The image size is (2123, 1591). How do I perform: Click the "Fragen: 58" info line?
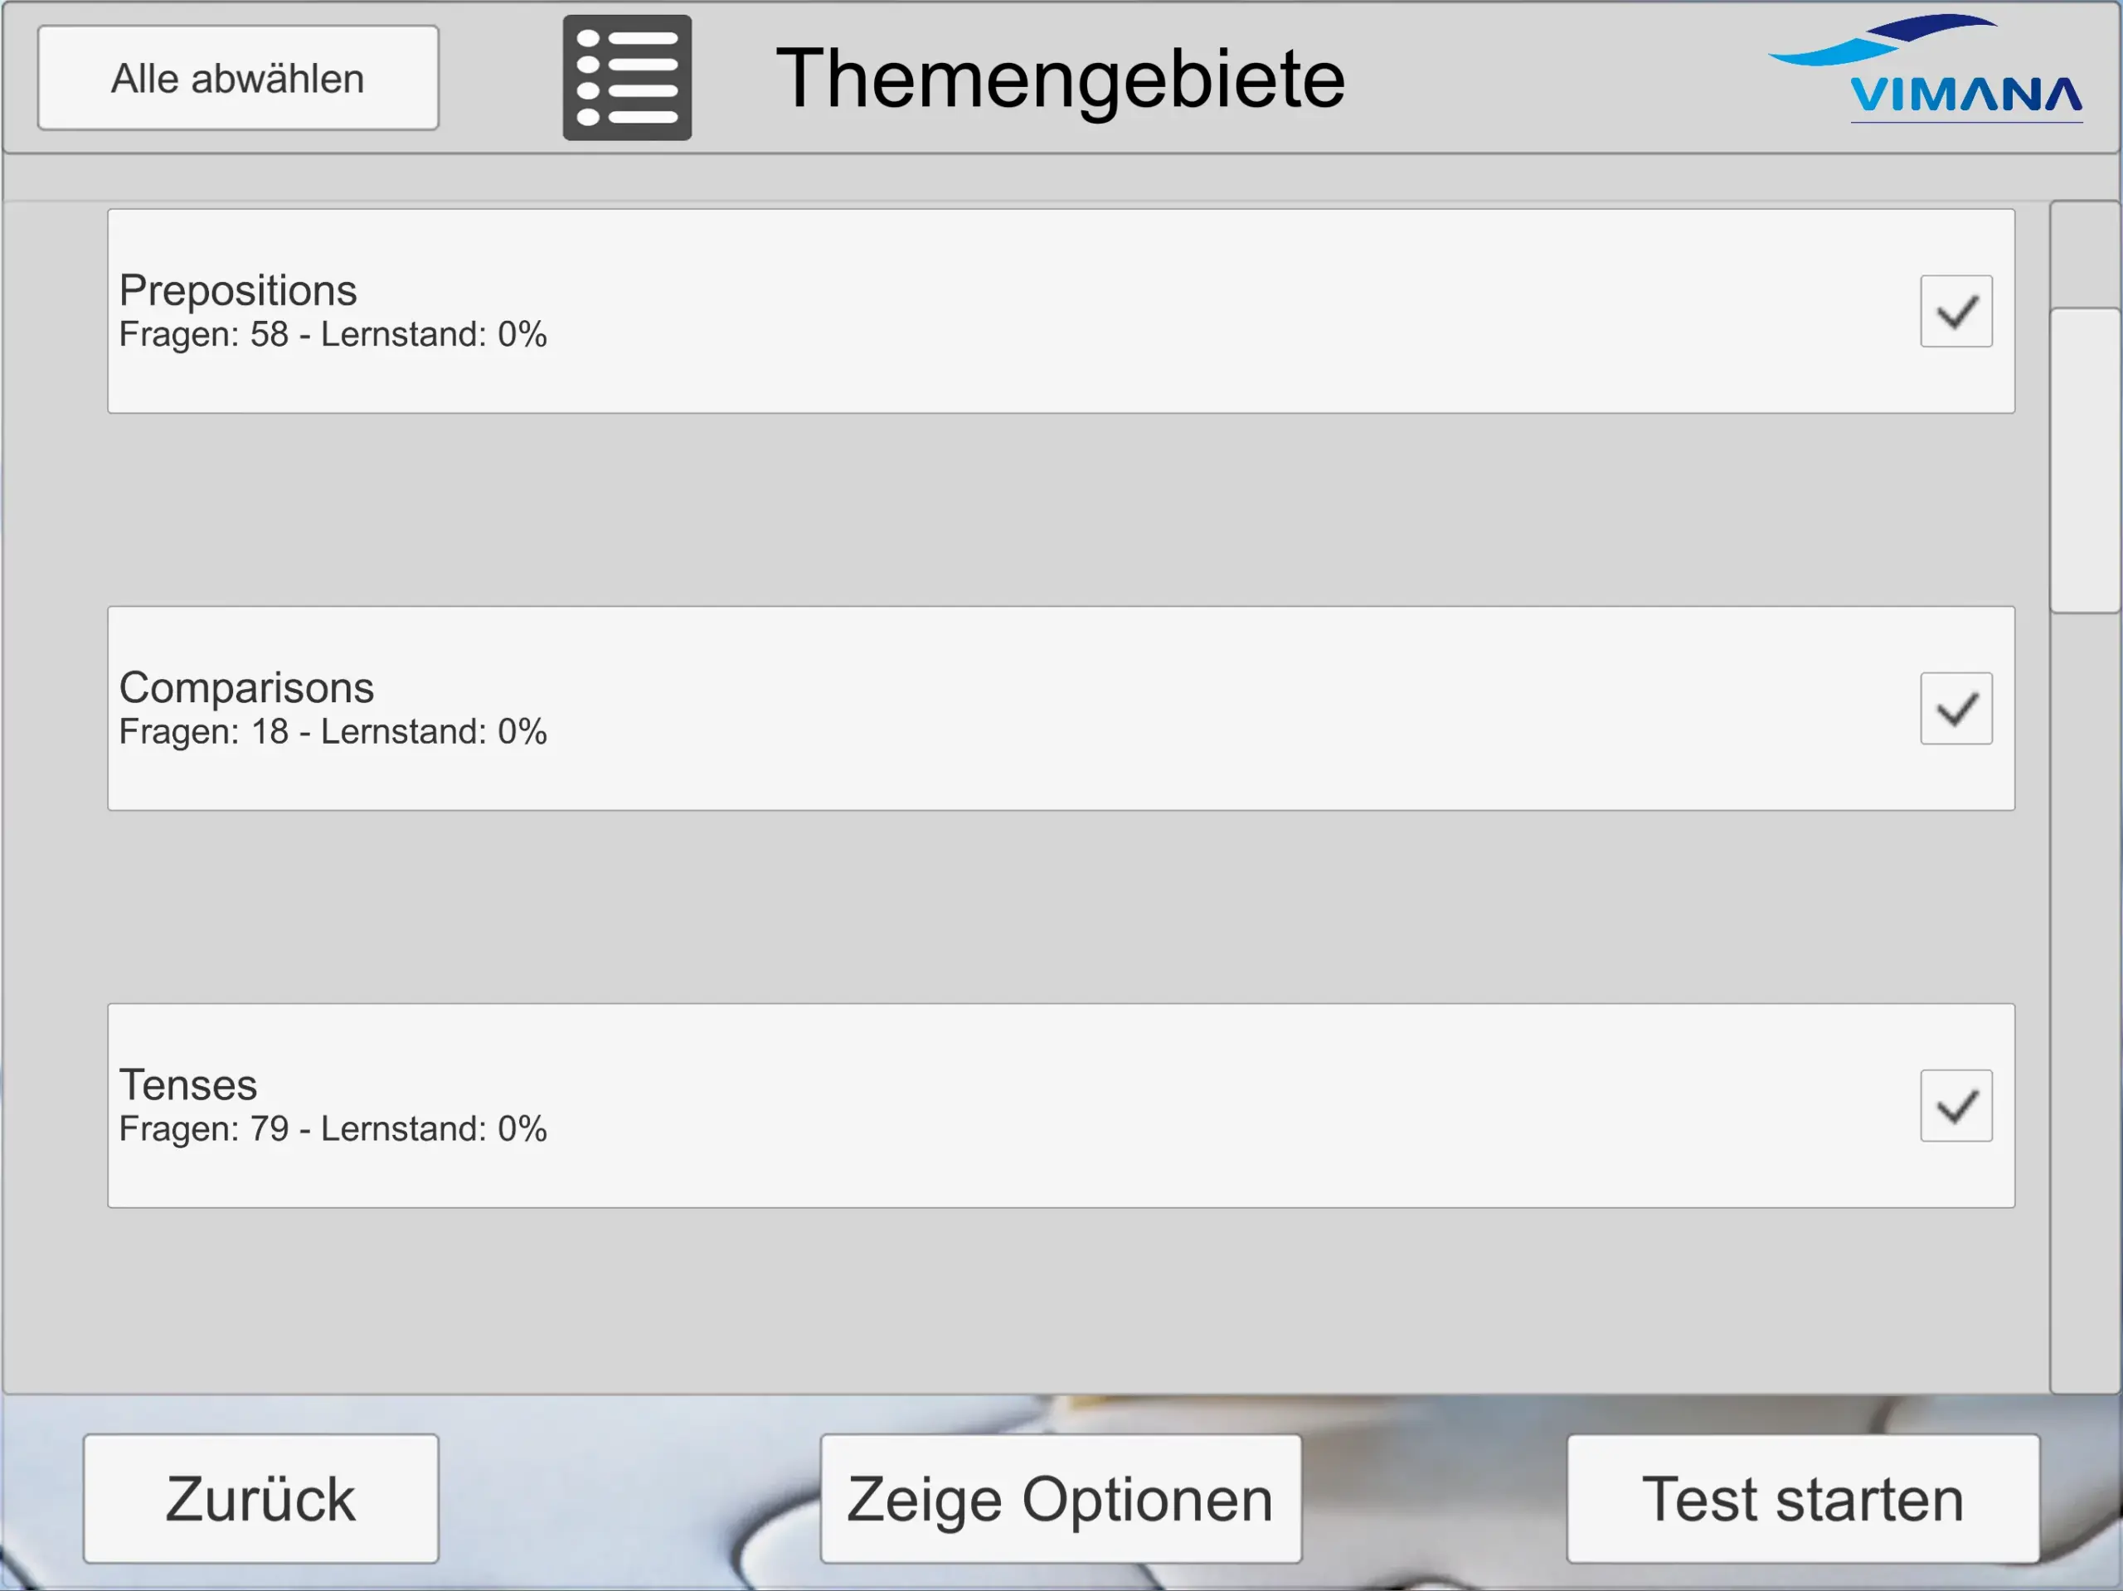click(x=333, y=335)
